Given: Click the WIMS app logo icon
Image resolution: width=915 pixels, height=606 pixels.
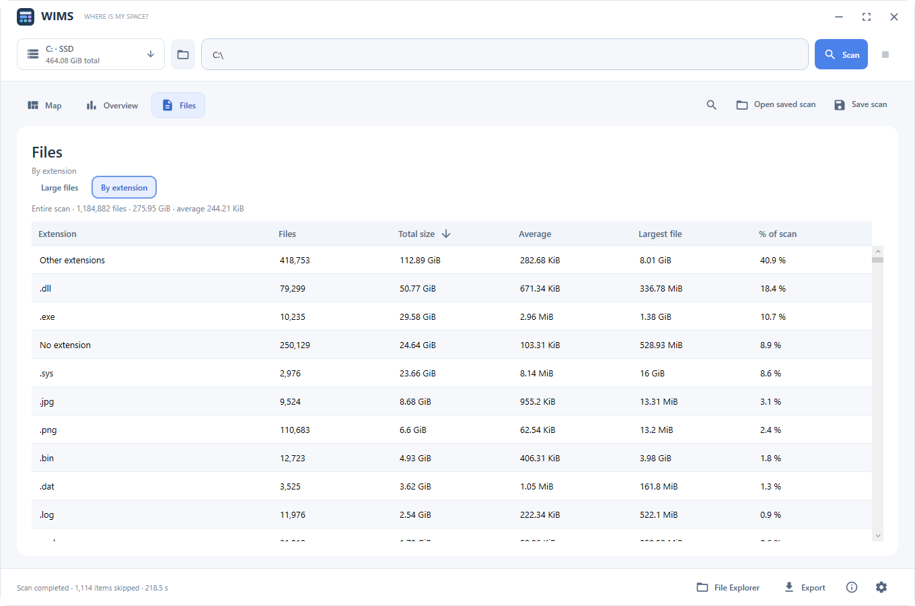Looking at the screenshot, I should 26,17.
